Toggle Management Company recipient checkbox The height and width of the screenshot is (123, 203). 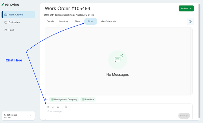click(x=52, y=99)
